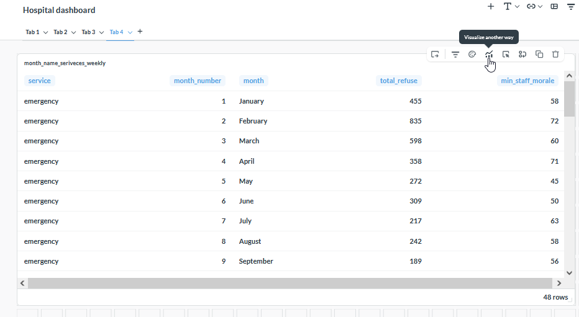Click the move card to another tab icon
Screen dimensions: 579x317
click(x=435, y=55)
